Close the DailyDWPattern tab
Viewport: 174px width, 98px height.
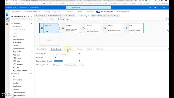click(60, 16)
